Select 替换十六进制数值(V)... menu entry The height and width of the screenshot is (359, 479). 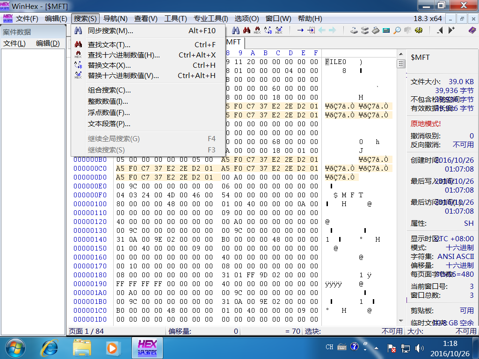point(148,75)
